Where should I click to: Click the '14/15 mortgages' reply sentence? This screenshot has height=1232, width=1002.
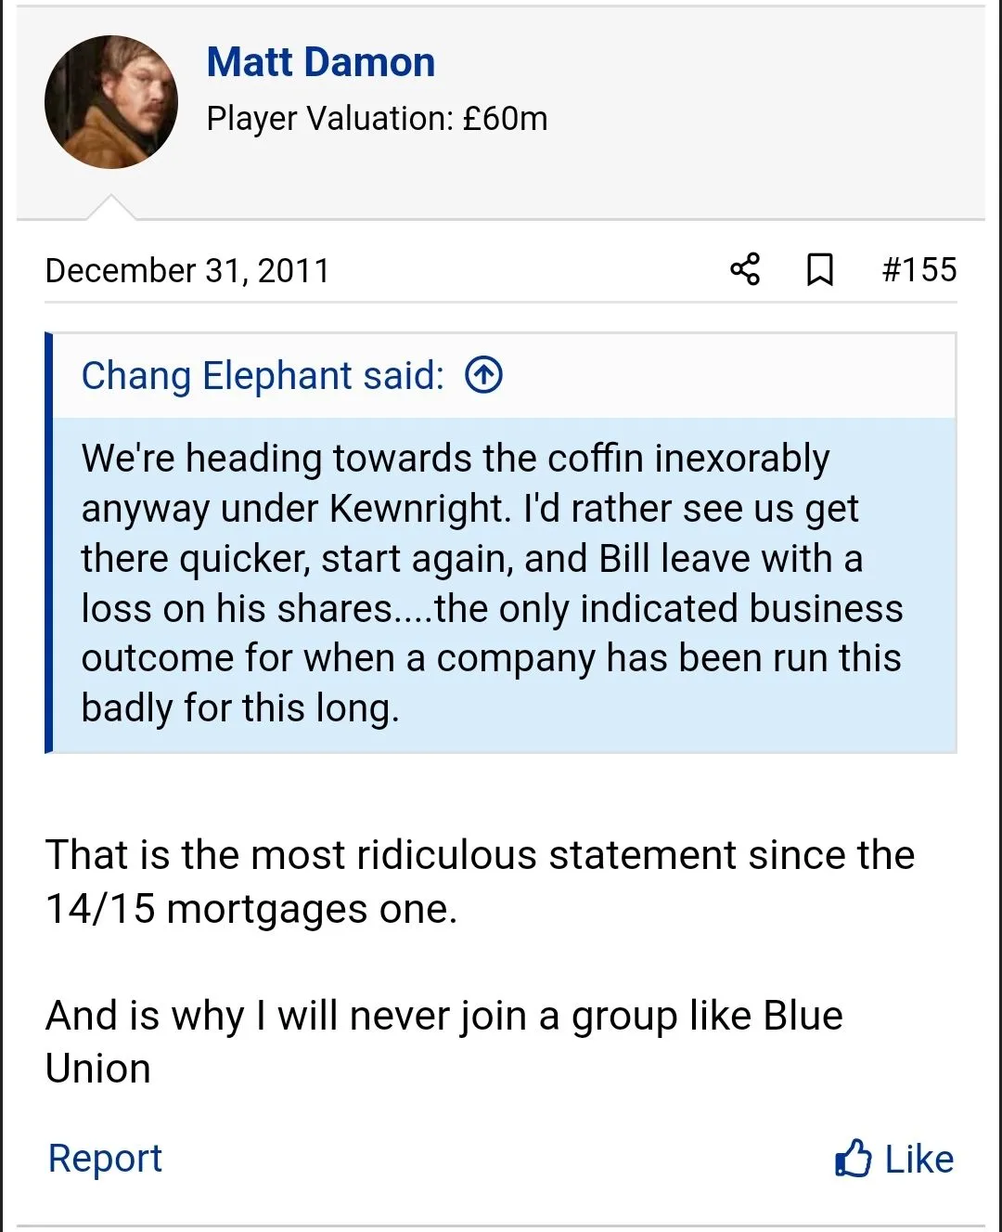(x=479, y=881)
